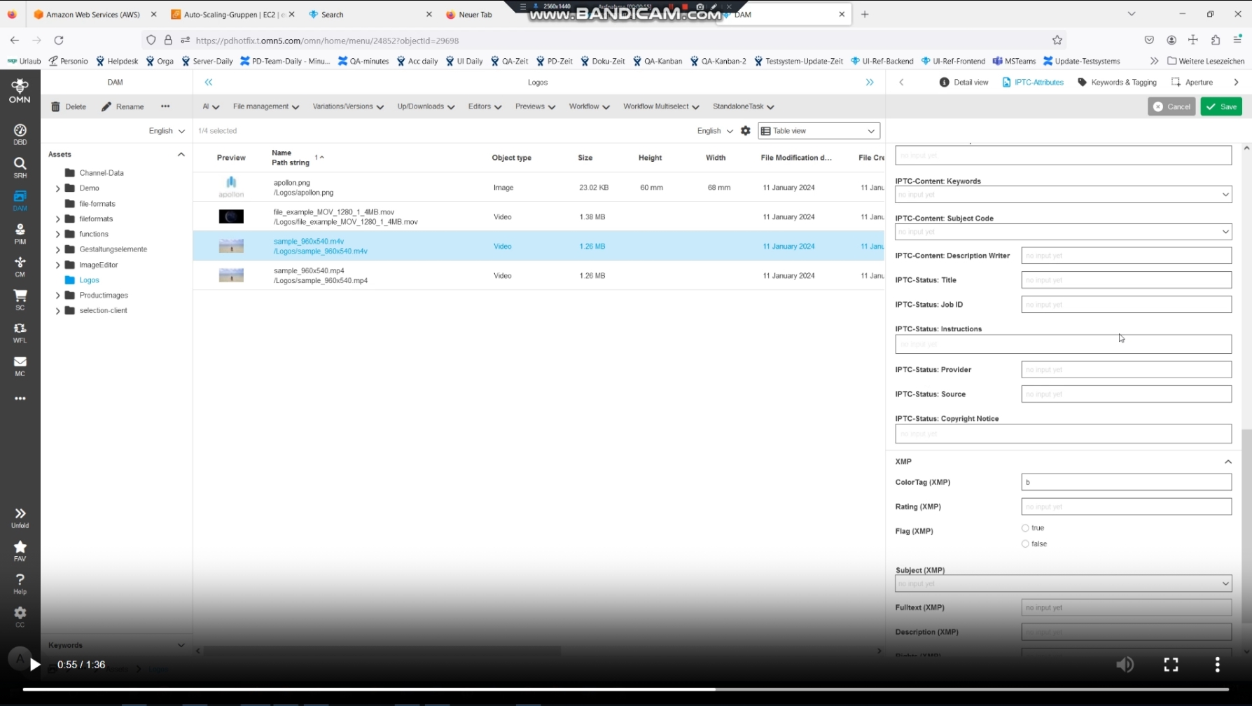Open the PIM module in sidebar

coord(20,233)
